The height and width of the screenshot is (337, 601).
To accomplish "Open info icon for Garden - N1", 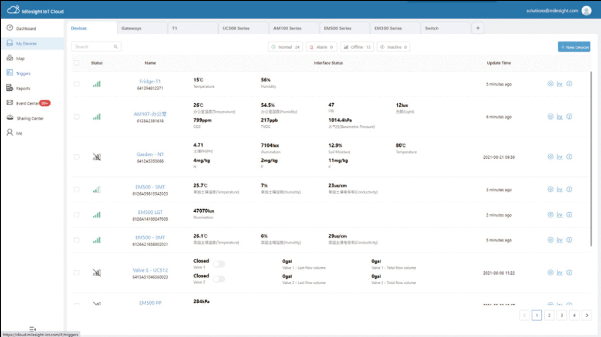I will pos(569,156).
